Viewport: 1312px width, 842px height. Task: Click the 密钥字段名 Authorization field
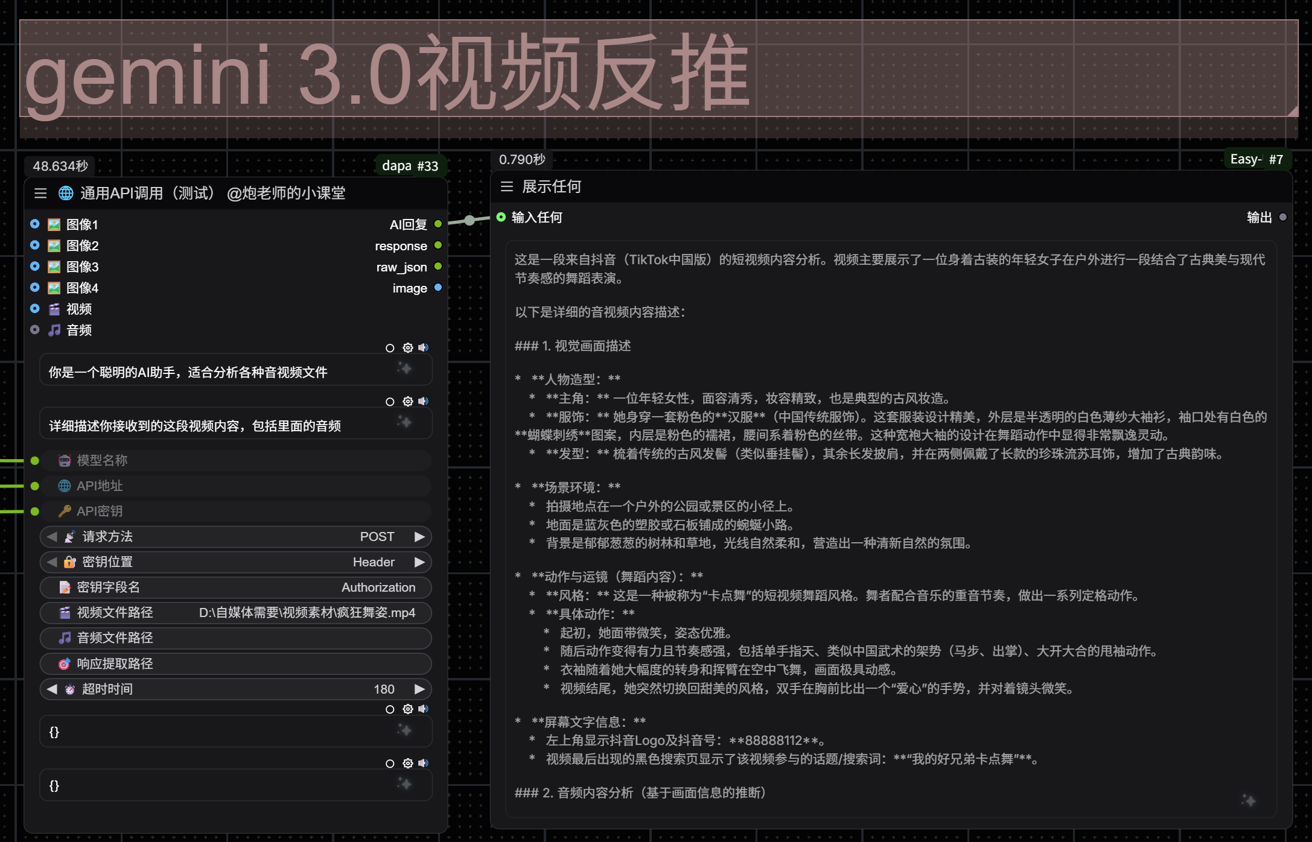point(236,587)
